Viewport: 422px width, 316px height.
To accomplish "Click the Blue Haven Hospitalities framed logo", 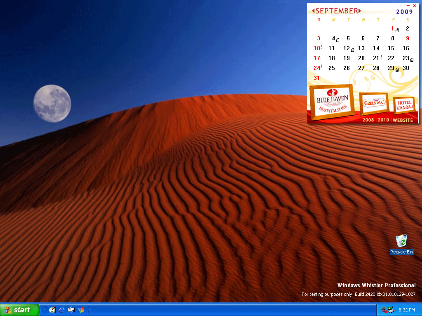I will pos(332,102).
